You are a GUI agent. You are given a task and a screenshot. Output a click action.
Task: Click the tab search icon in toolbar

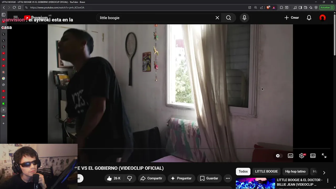point(287,8)
